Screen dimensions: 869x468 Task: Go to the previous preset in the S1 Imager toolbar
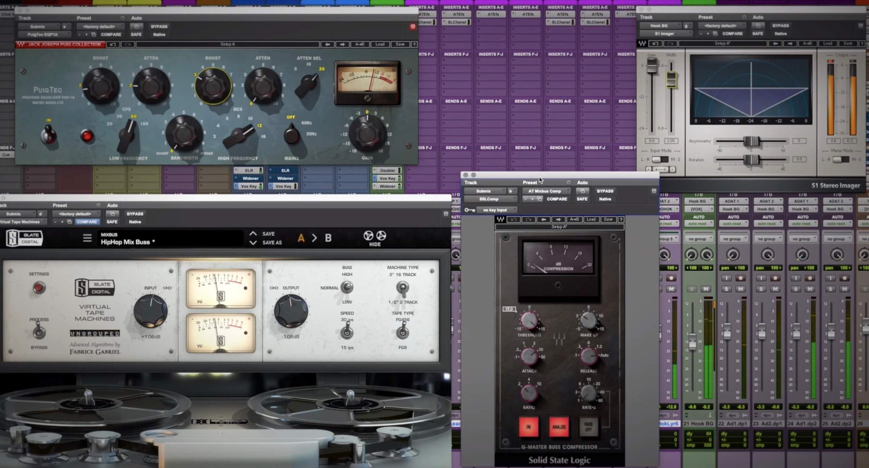click(775, 43)
